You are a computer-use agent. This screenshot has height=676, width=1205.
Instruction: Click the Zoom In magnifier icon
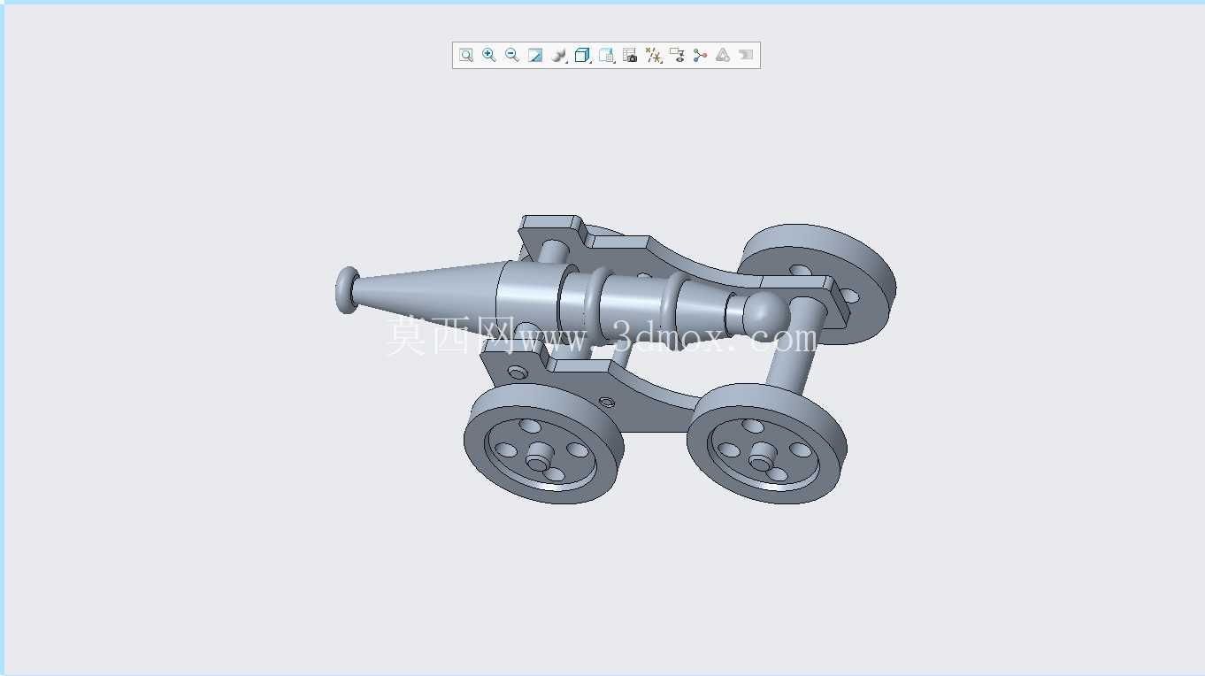(489, 55)
